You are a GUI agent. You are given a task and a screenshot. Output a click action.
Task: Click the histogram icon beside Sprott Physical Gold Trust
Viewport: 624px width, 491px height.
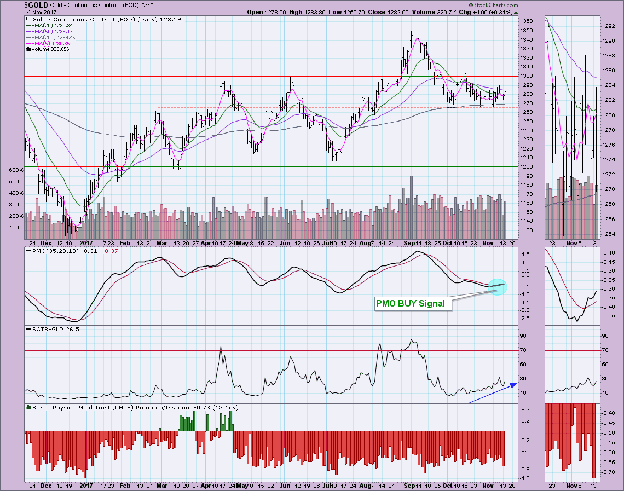(28, 407)
